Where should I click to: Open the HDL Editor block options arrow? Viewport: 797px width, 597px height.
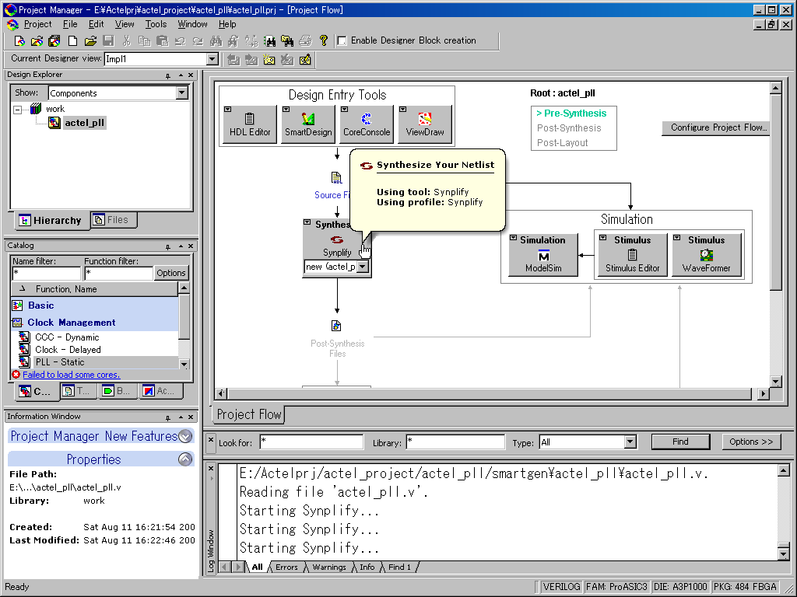228,109
